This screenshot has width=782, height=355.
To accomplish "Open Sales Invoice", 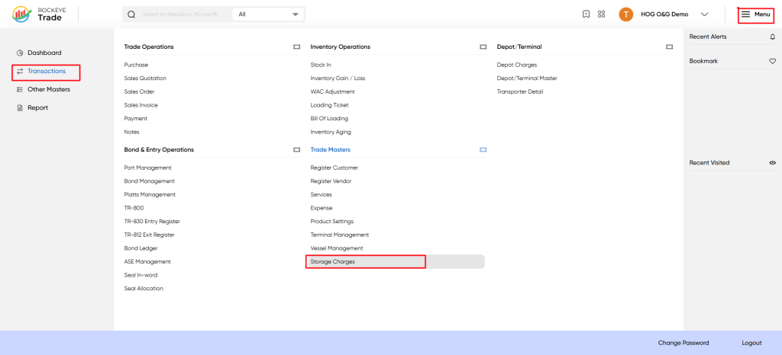I will pyautogui.click(x=141, y=105).
